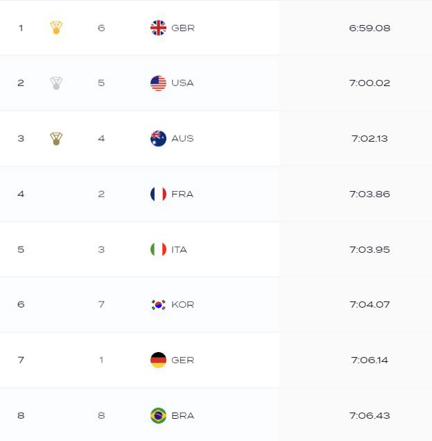This screenshot has height=441, width=432.
Task: Click the 7:00.02 result time
Action: (370, 83)
